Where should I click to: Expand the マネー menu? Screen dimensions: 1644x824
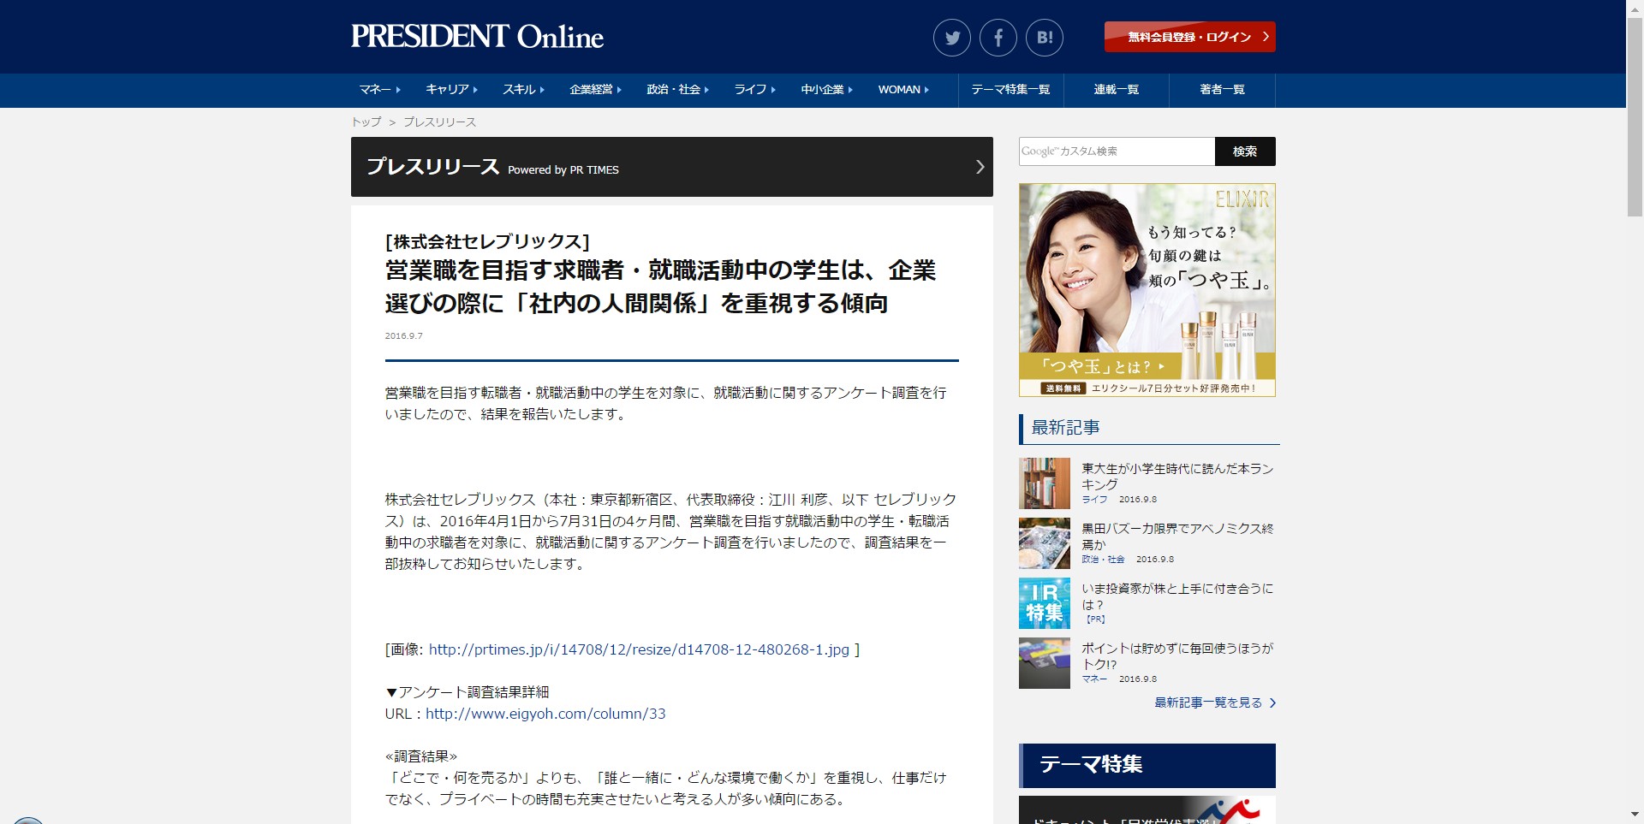380,90
